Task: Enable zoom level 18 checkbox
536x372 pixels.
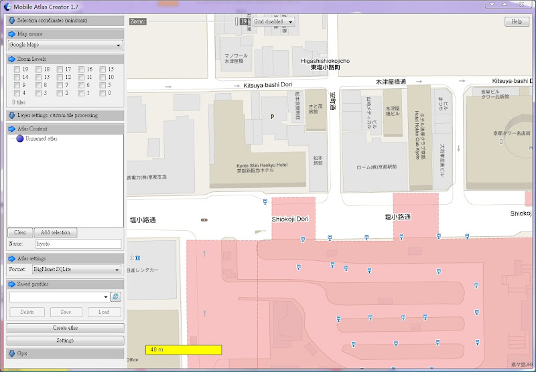Action: [38, 70]
